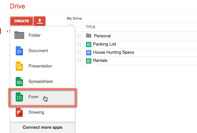Click the yellow Presentation icon in Create menu
This screenshot has width=197, height=133.
[20, 66]
